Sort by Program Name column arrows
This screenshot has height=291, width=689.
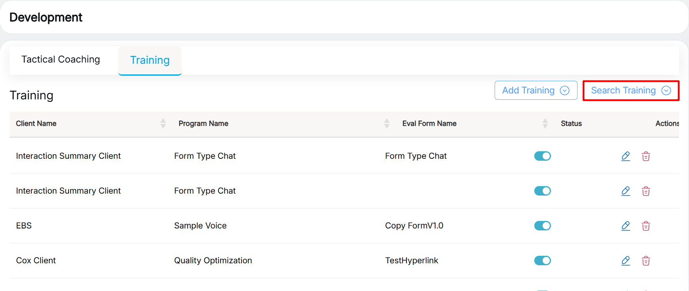(x=387, y=124)
